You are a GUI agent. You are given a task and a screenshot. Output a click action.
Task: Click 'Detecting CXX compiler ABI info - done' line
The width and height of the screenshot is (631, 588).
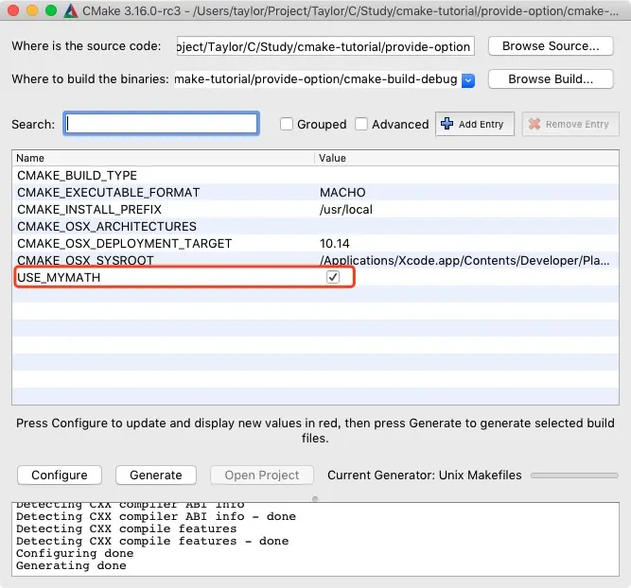(156, 516)
